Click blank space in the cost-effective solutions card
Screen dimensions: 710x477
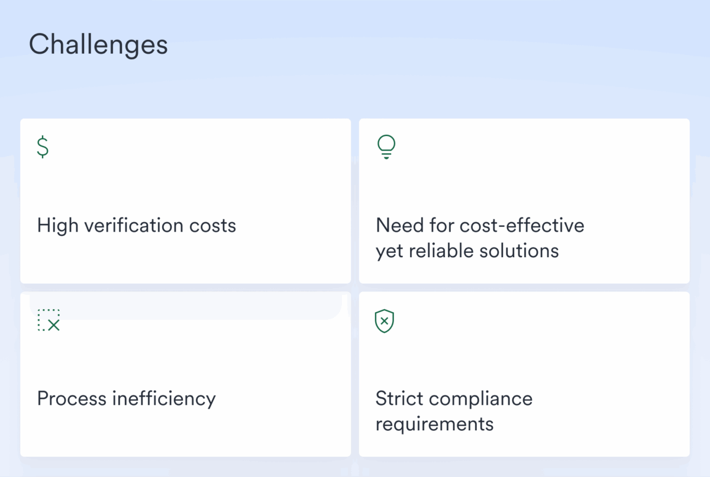562,171
